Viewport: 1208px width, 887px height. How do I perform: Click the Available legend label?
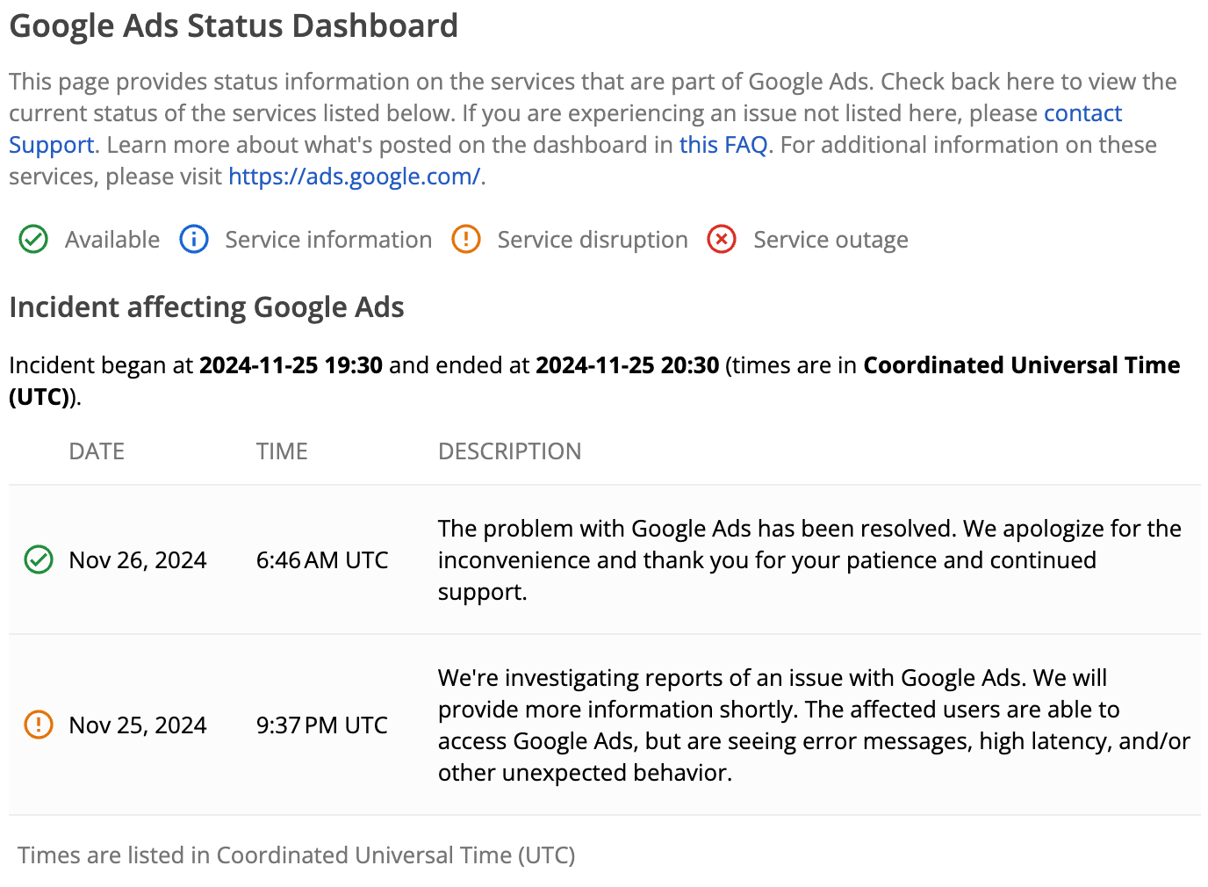pos(111,239)
